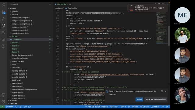Image resolution: width=195 pixels, height=110 pixels.
Task: Click Show Recommendations button
Action: pos(156,100)
